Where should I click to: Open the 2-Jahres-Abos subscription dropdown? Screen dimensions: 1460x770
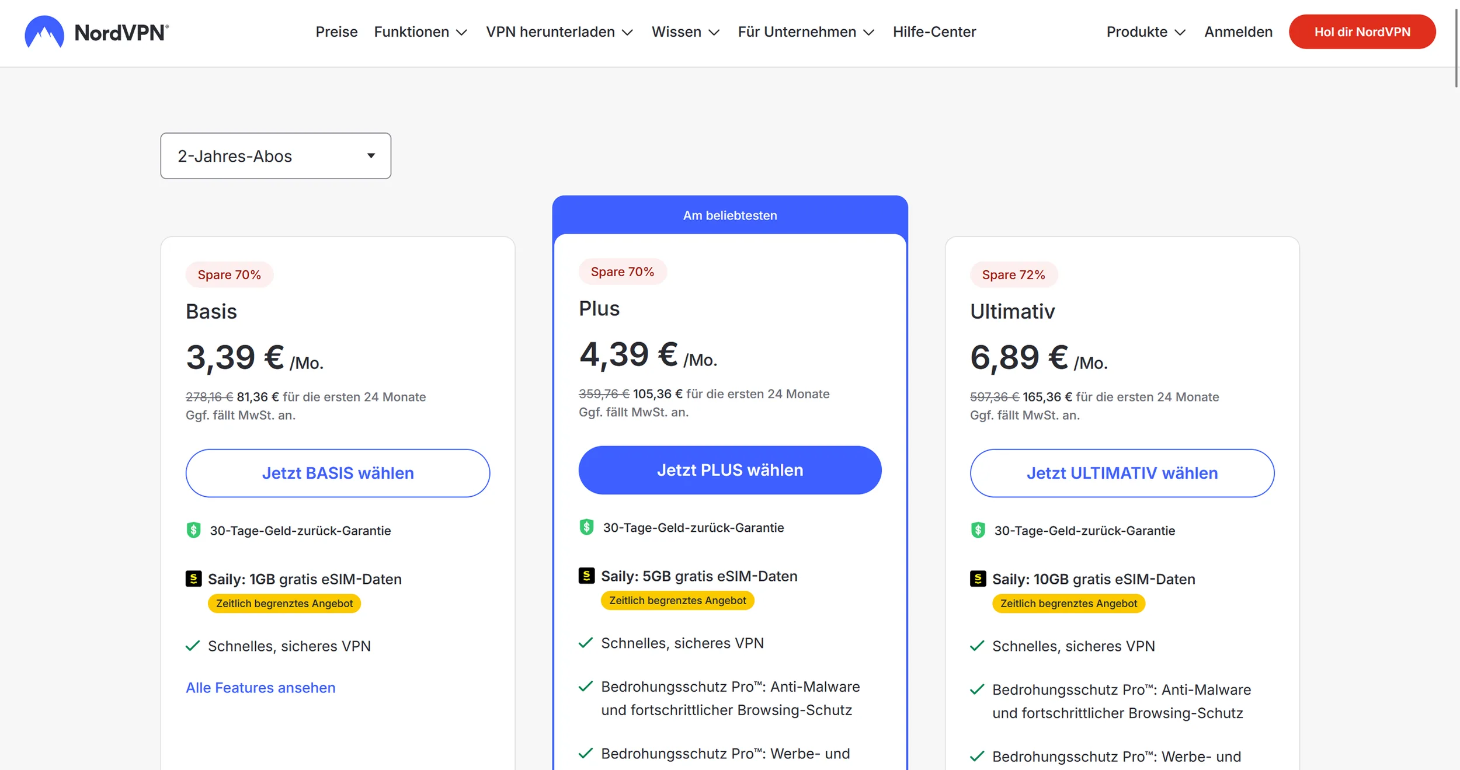point(276,156)
